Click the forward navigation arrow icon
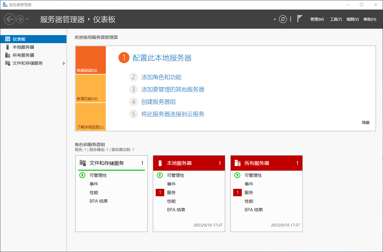Screen dimensions: 383x252 coord(20,19)
